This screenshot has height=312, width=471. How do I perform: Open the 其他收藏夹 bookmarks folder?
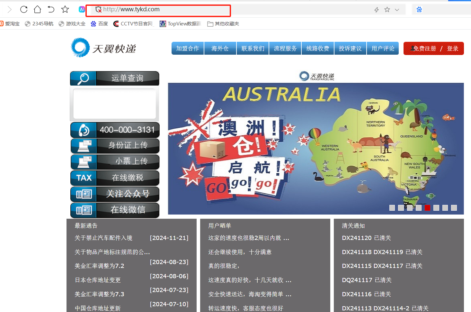pos(223,24)
